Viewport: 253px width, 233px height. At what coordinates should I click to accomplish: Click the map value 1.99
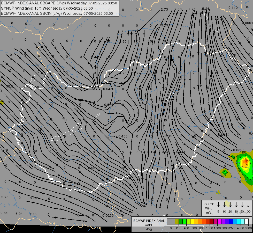click(137, 73)
